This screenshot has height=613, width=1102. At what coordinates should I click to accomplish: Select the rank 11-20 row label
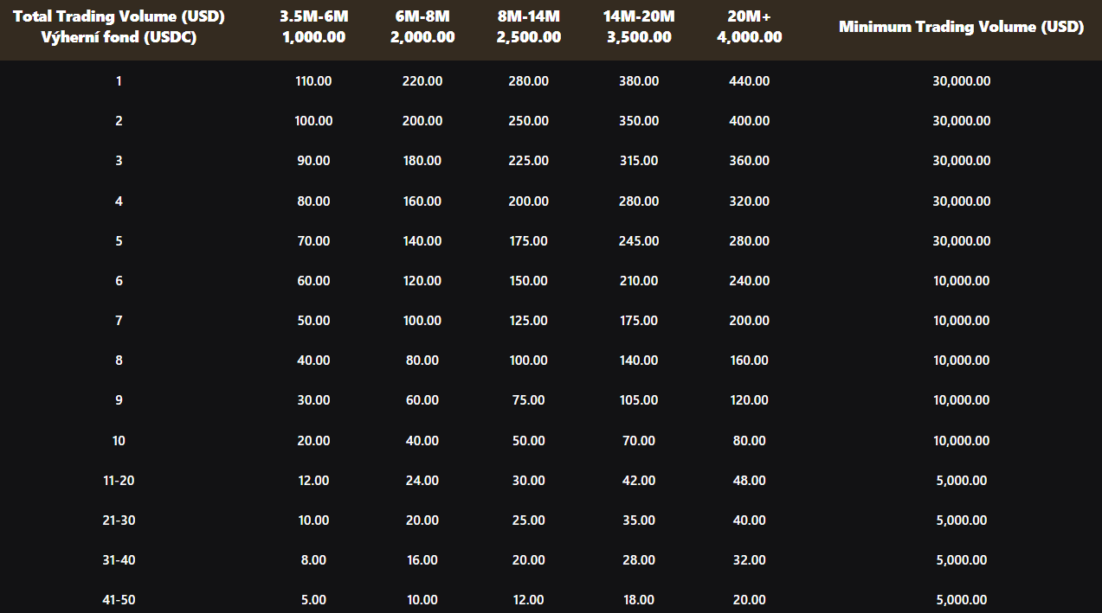pyautogui.click(x=119, y=481)
